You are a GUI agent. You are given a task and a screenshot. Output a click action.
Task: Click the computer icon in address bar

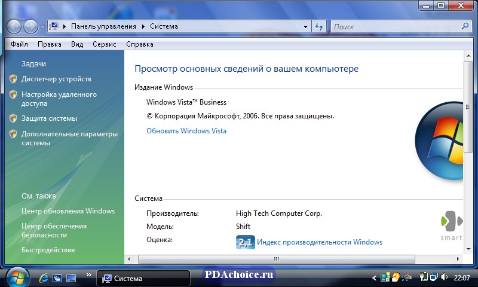pyautogui.click(x=54, y=26)
